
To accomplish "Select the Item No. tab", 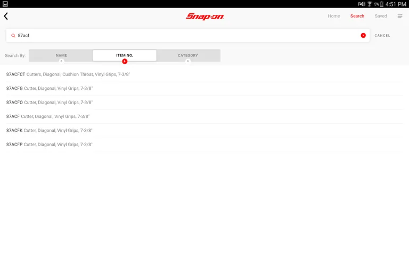I will [125, 55].
